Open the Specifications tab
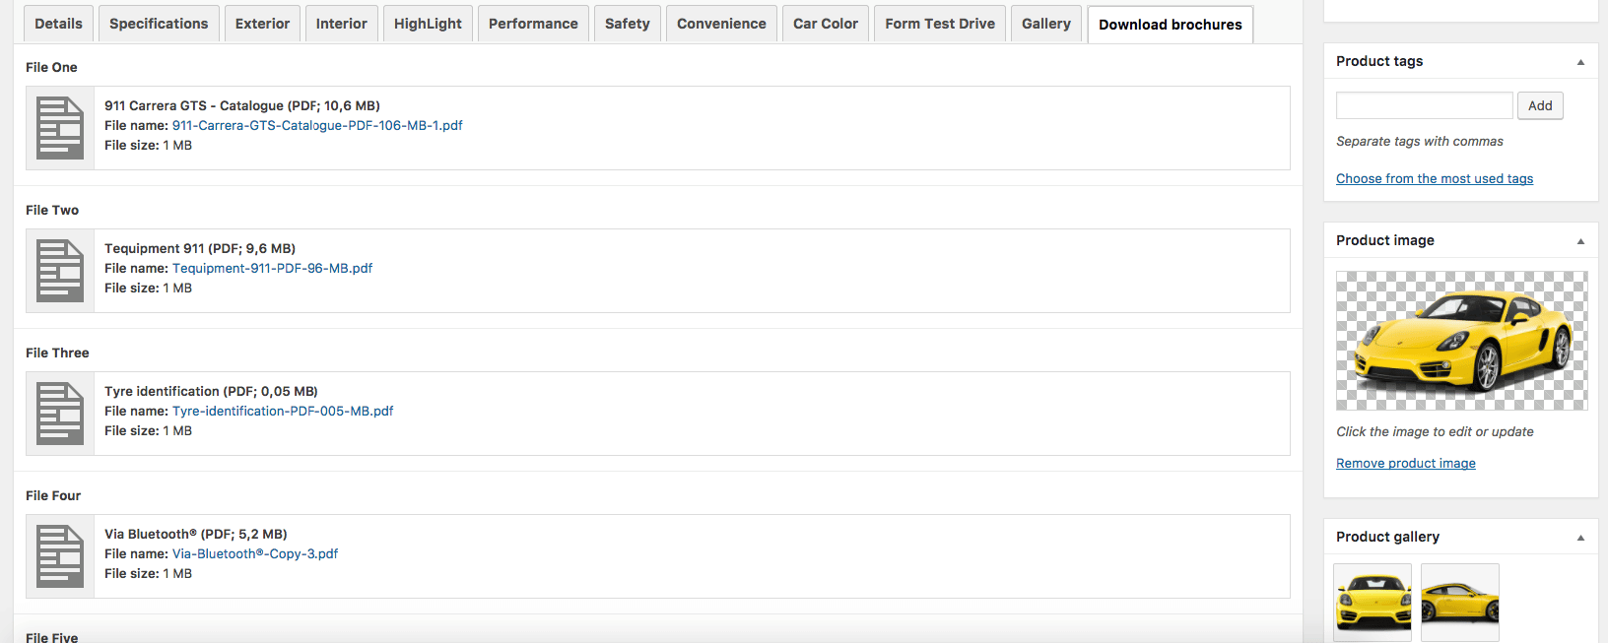The height and width of the screenshot is (643, 1608). pyautogui.click(x=159, y=24)
